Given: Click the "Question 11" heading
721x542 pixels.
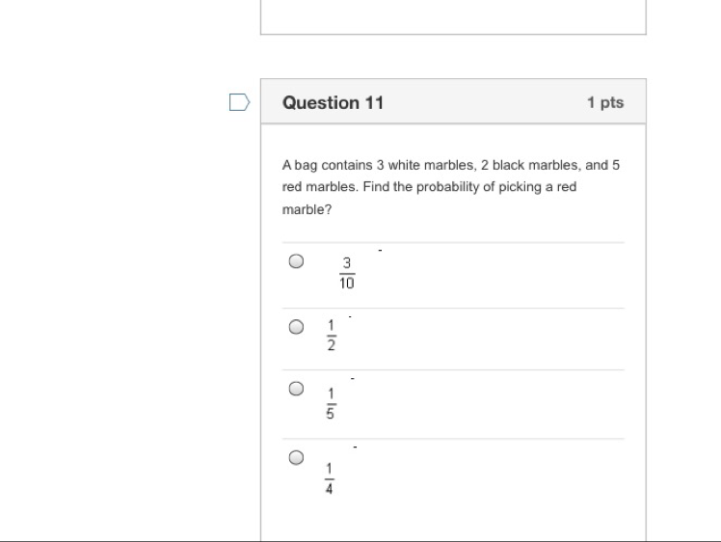Looking at the screenshot, I should (x=333, y=103).
